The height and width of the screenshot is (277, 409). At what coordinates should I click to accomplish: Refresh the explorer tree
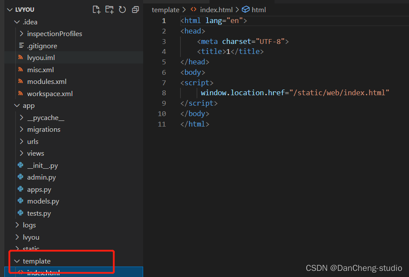point(122,10)
